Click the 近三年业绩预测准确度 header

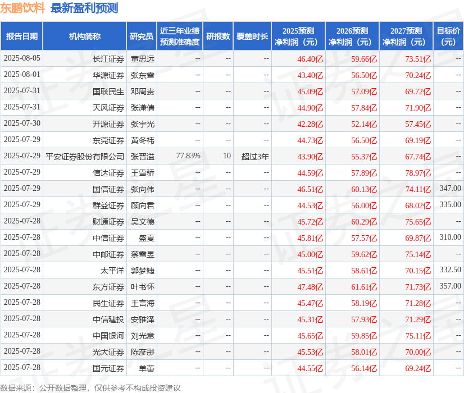pyautogui.click(x=180, y=36)
